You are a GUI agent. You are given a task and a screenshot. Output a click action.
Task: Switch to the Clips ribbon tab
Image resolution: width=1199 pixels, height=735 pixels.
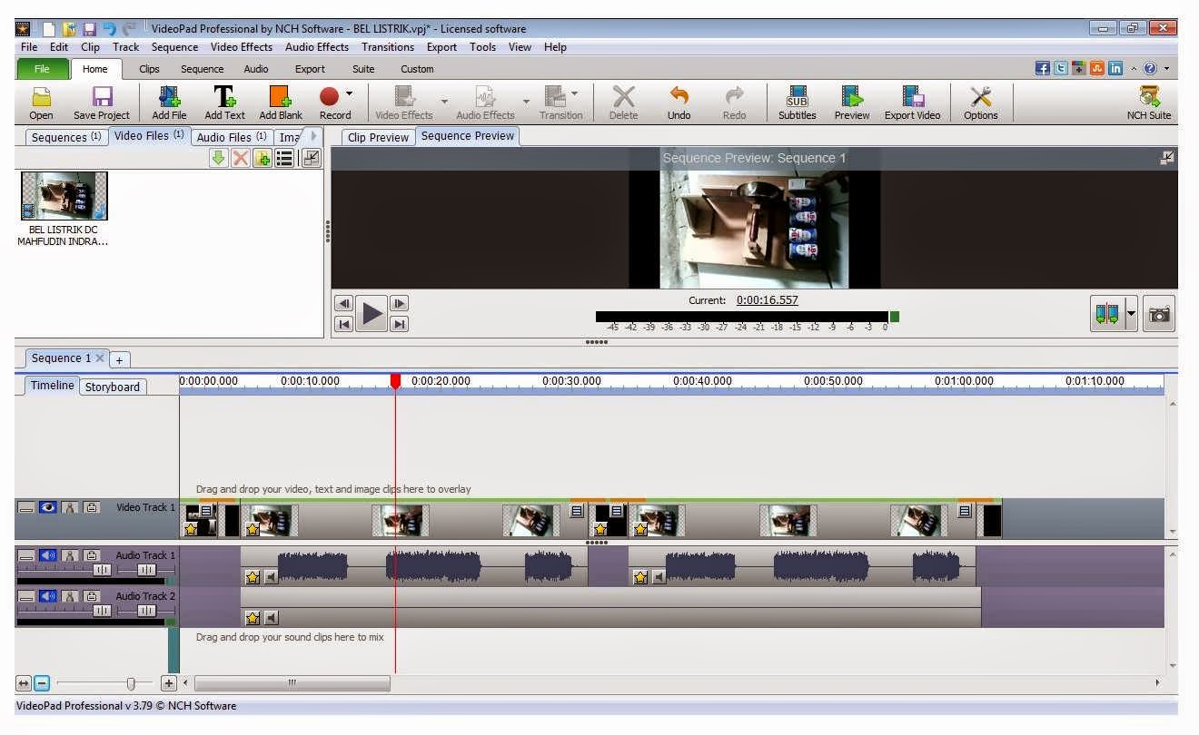(149, 69)
